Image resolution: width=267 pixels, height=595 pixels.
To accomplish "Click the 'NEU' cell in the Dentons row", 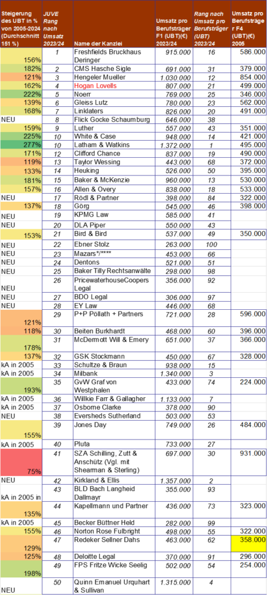I will (21, 262).
